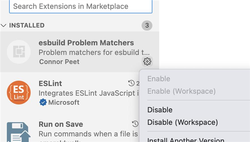The height and width of the screenshot is (142, 250).
Task: Open the ESLint extension entry title
Action: pos(50,84)
